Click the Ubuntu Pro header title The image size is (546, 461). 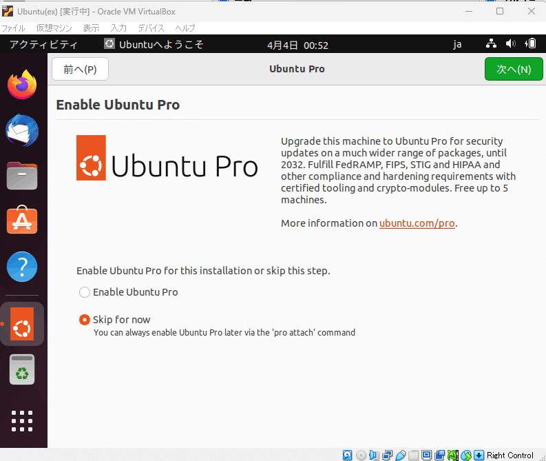297,69
